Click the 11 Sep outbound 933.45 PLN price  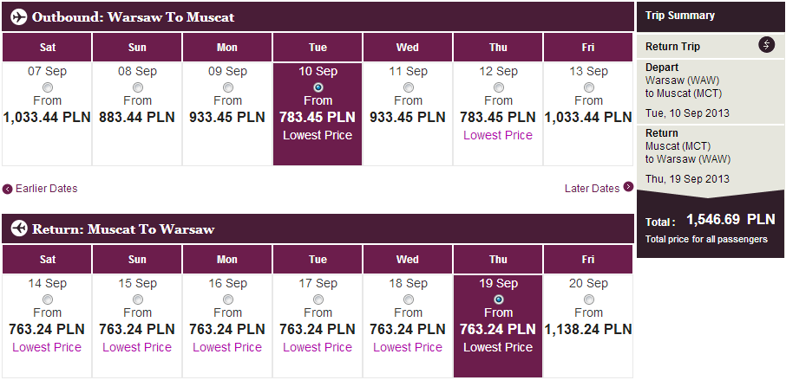(x=408, y=117)
